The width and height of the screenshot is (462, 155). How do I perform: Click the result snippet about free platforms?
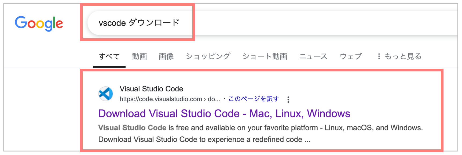click(261, 134)
